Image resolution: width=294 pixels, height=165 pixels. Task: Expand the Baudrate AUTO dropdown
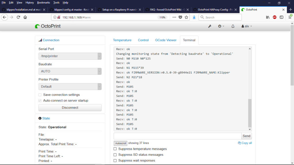coord(70,71)
